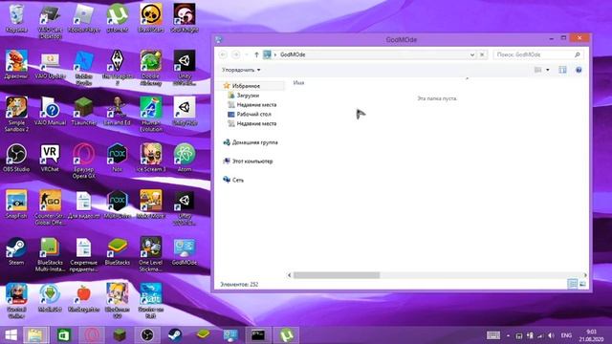Screen dimensions: 612x344
Task: Open the volume tray icon
Action: (551, 335)
